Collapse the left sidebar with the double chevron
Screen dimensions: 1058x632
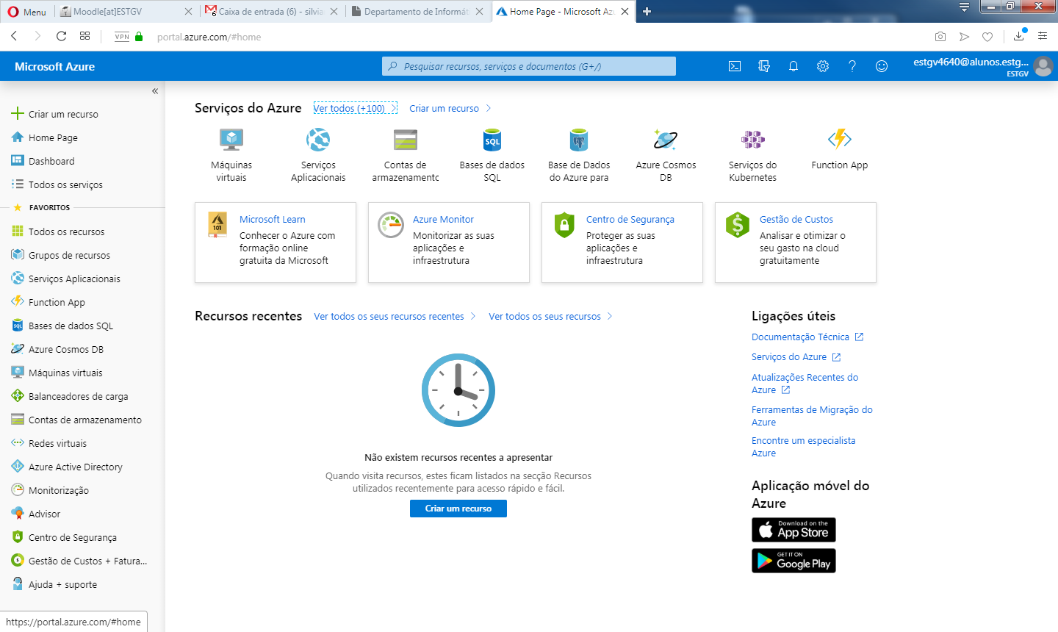155,91
